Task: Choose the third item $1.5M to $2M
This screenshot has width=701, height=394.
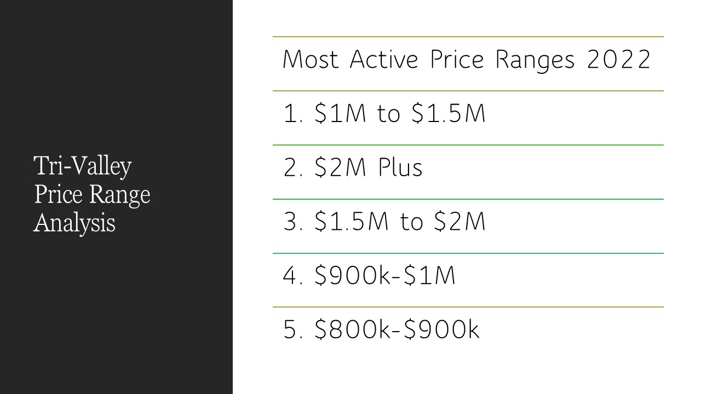Action: pos(384,222)
